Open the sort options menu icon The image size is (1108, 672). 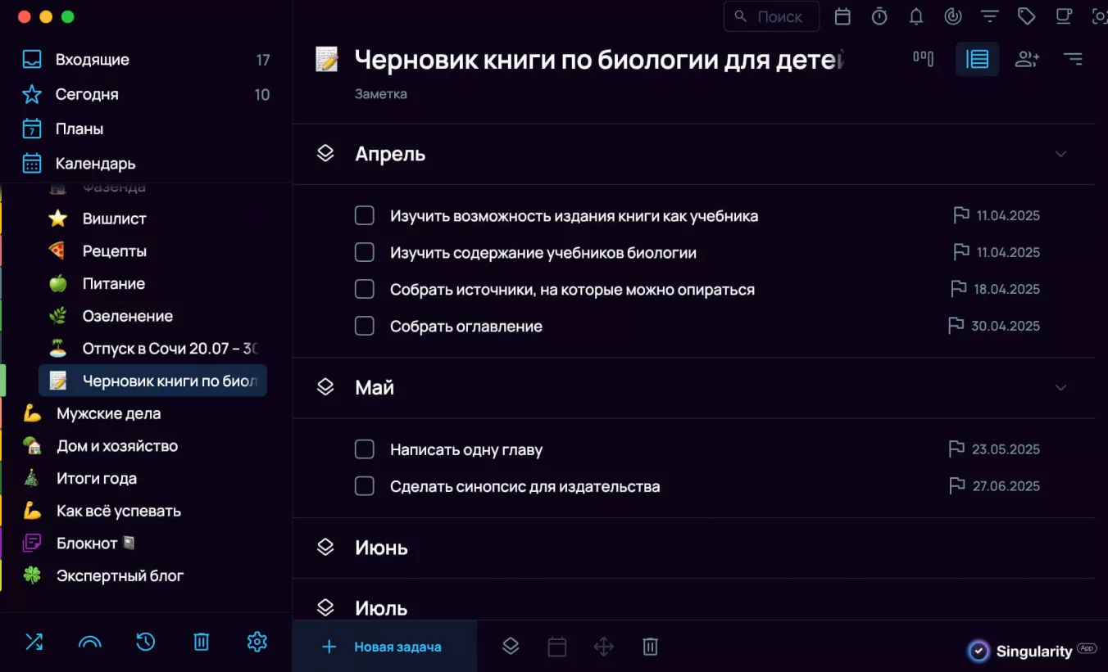click(1073, 59)
